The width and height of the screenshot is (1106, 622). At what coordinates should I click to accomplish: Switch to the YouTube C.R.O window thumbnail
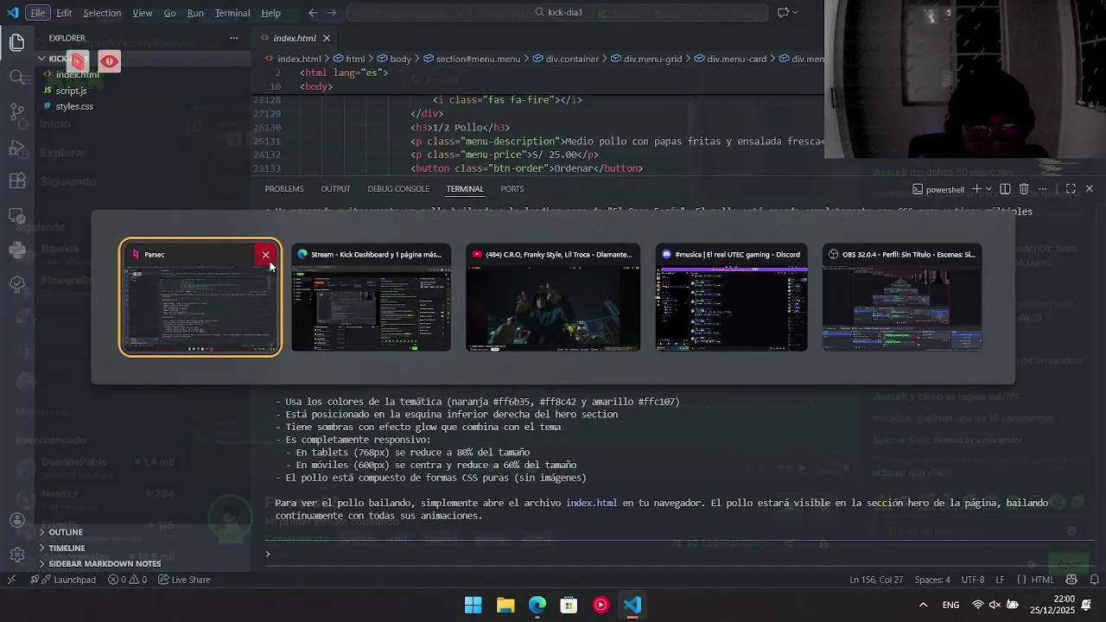coord(553,297)
